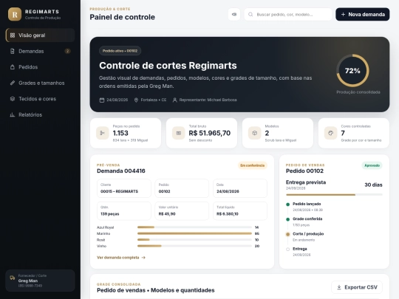Click the Pedido 00102 field in demanda
The image size is (399, 299).
[182, 188]
